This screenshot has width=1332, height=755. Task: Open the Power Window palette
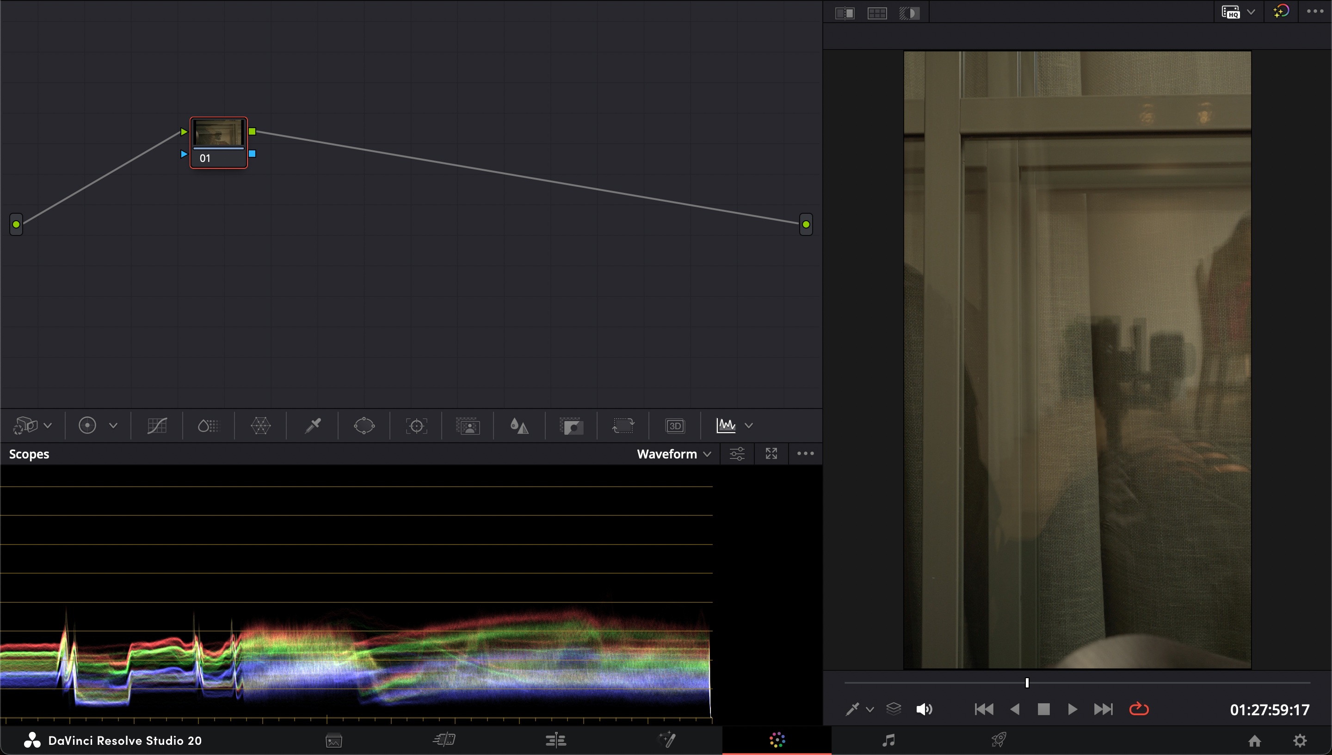[x=364, y=426]
